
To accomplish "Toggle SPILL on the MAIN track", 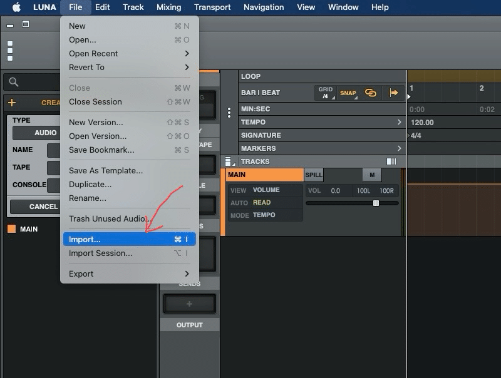I will [314, 175].
